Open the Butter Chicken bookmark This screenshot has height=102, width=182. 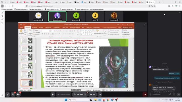click(51, 9)
